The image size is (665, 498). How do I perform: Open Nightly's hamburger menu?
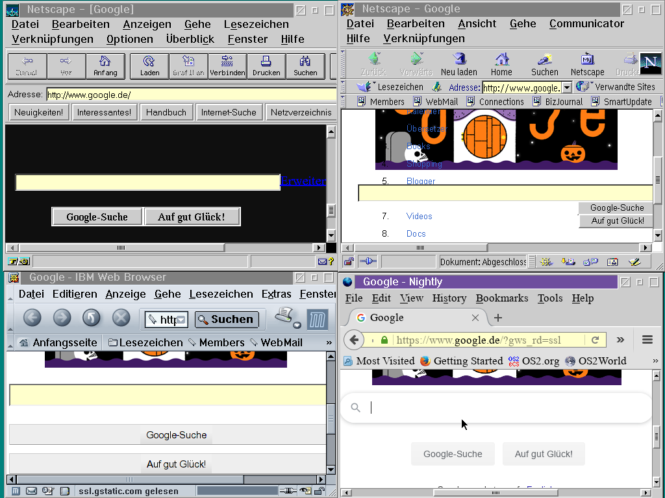647,340
